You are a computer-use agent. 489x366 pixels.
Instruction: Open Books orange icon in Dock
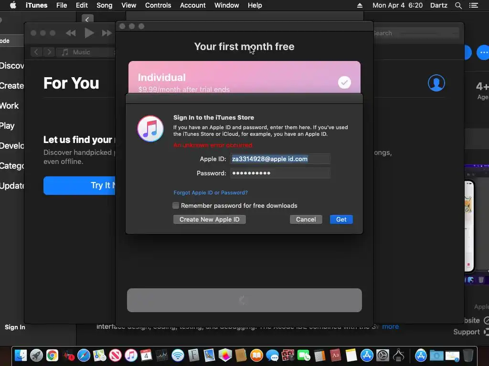point(256,355)
